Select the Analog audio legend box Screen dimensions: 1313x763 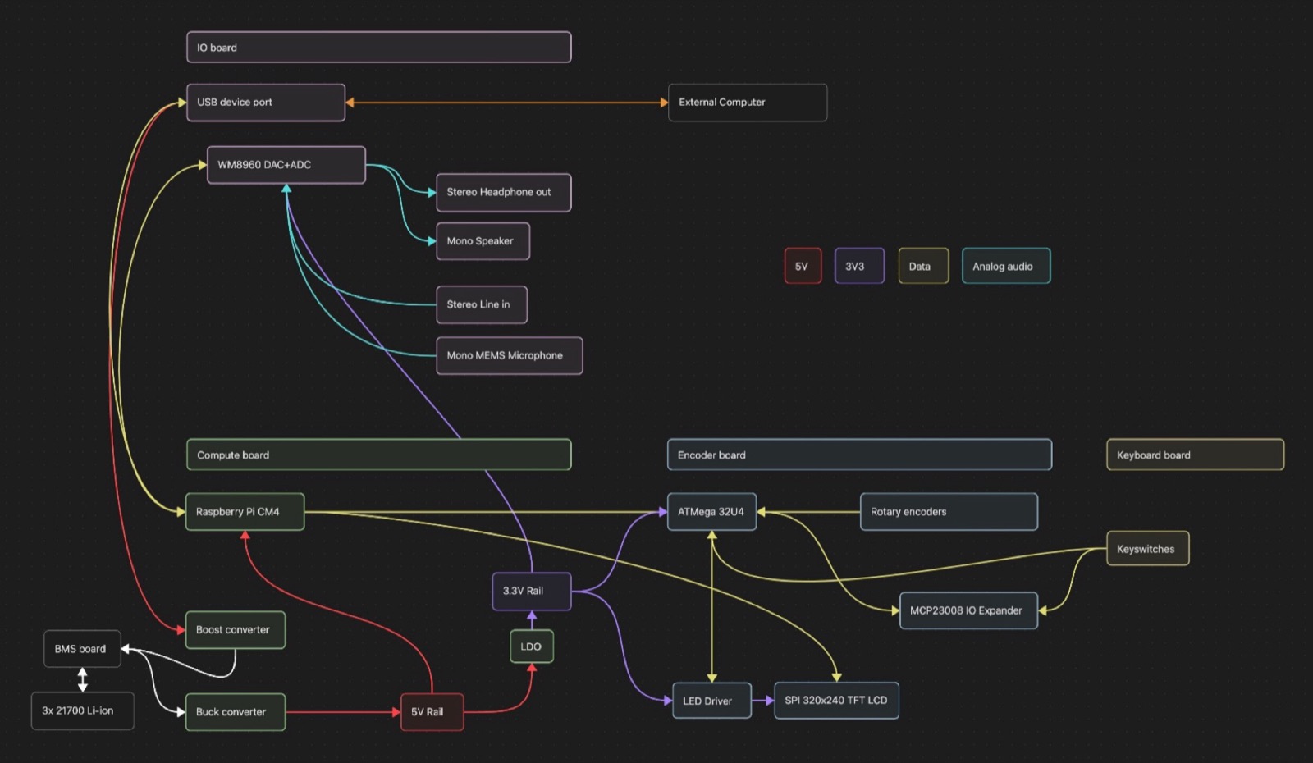tap(1006, 266)
